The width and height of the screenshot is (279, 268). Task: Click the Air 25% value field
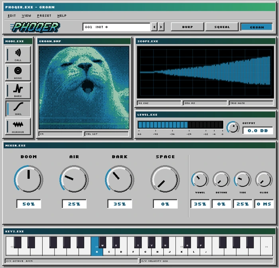(74, 204)
